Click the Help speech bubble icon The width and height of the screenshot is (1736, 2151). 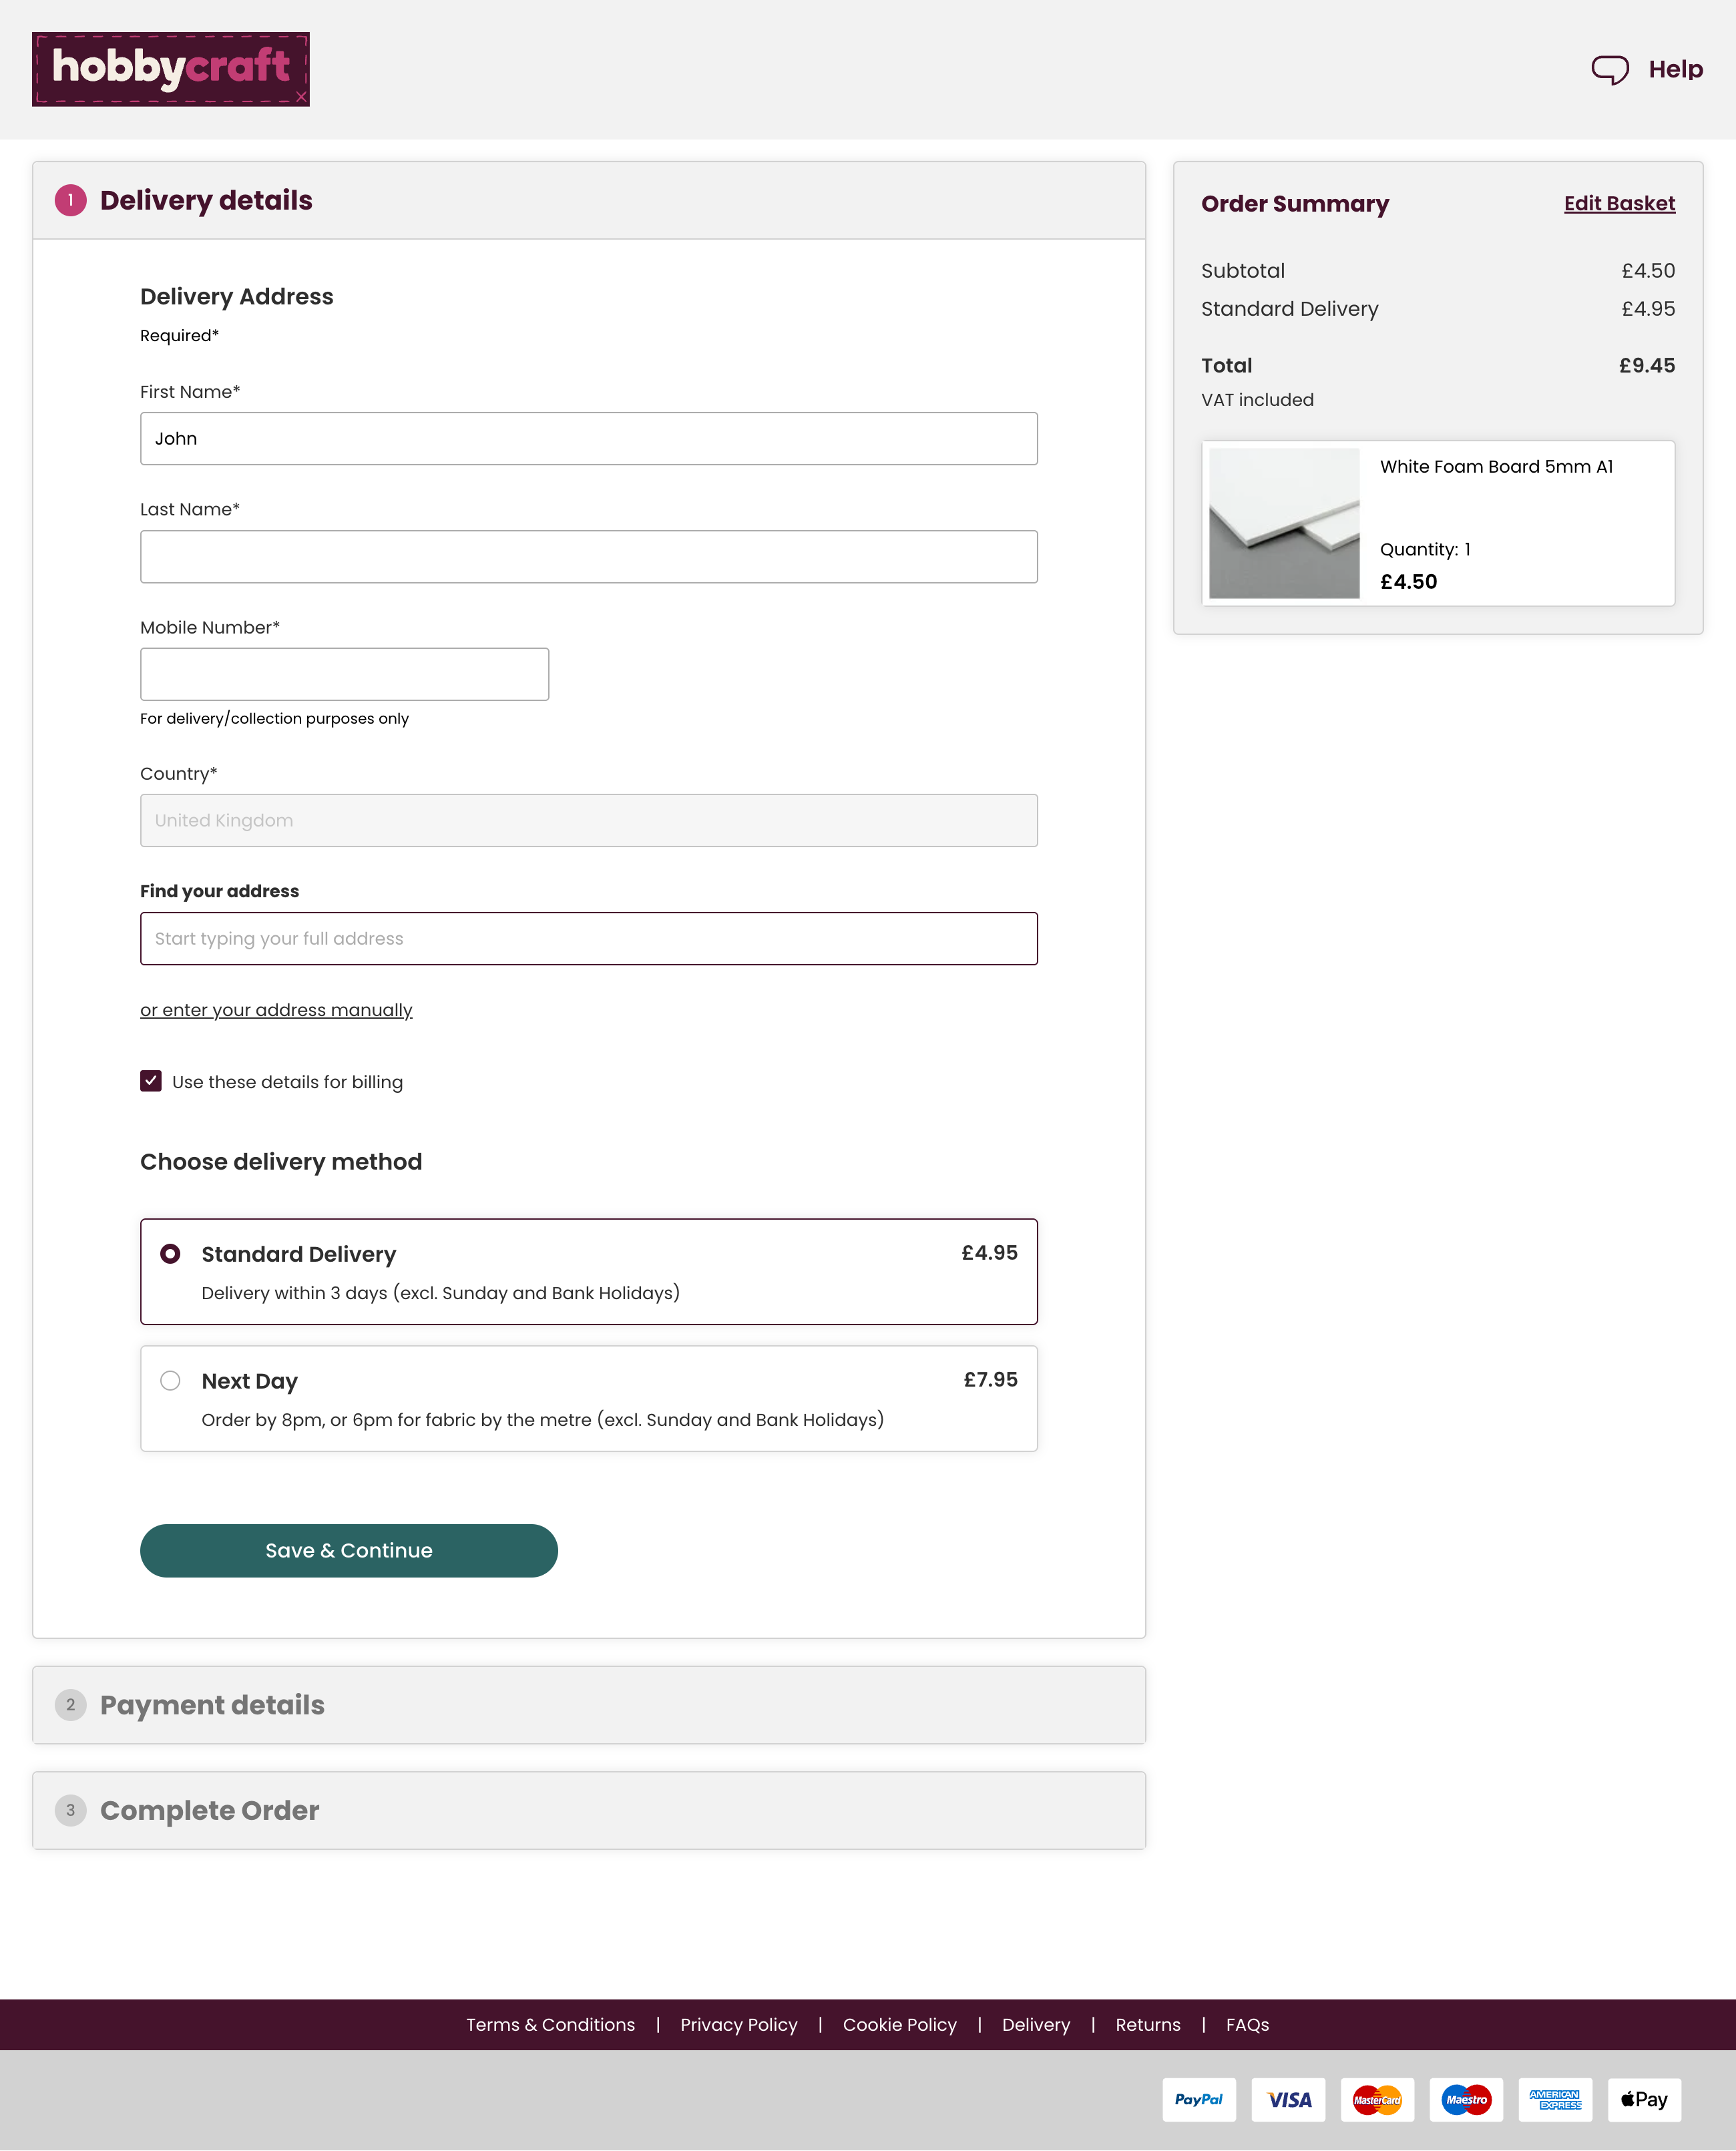click(x=1610, y=70)
